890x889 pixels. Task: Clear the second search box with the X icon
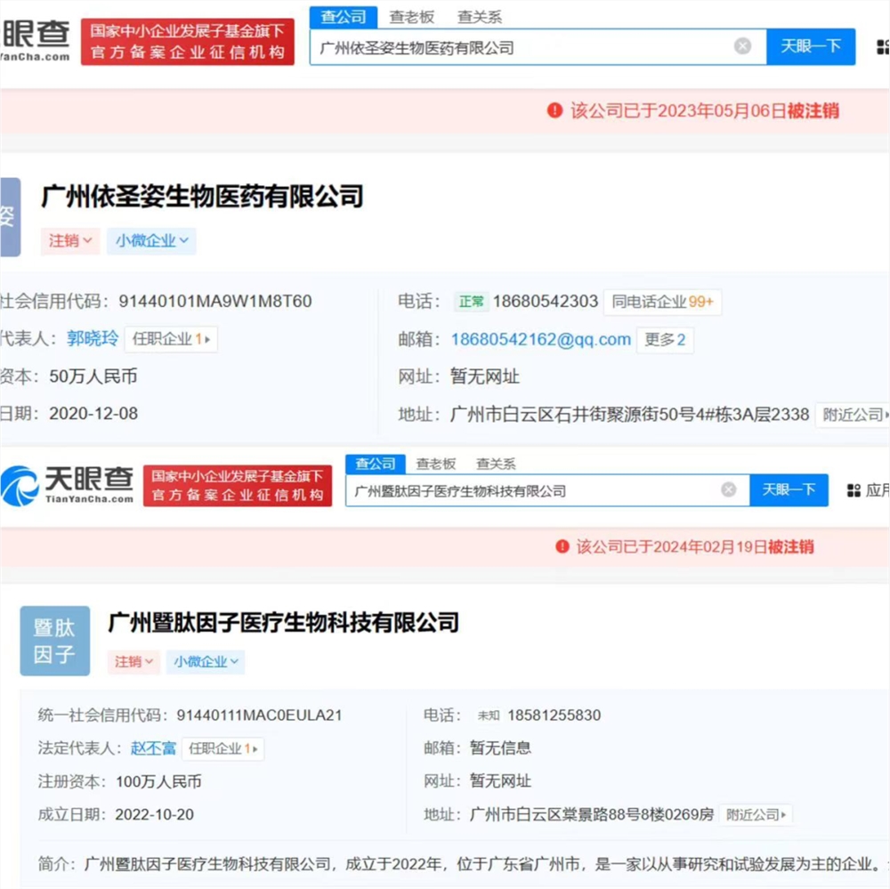[728, 489]
